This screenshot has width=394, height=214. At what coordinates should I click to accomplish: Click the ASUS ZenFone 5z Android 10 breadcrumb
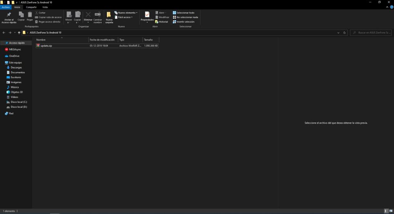[x=45, y=32]
